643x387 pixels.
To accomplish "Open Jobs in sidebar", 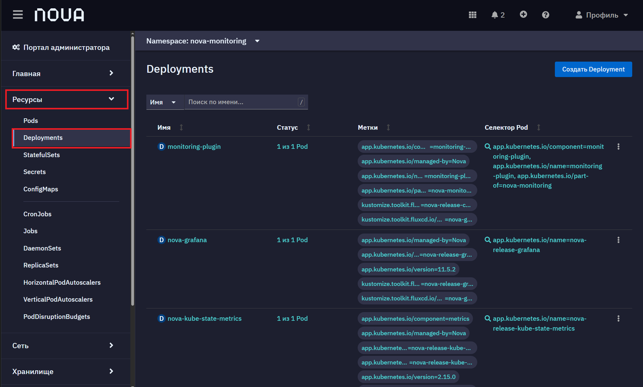I will click(x=31, y=231).
